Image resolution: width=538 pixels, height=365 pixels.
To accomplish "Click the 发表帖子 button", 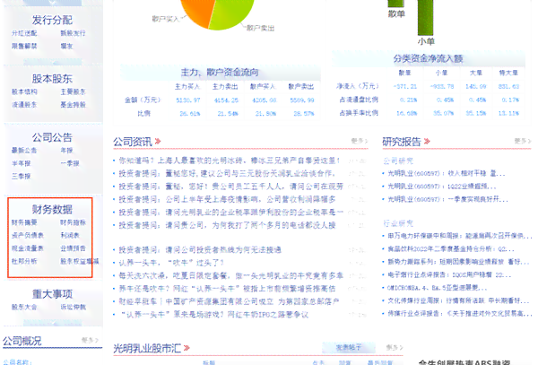I will pyautogui.click(x=348, y=347).
